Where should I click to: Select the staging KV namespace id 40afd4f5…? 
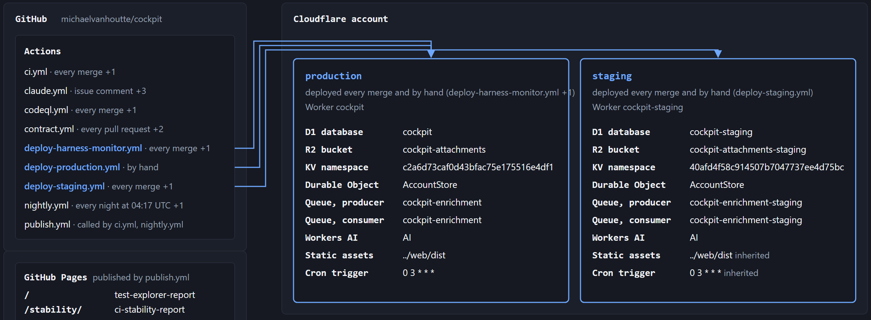point(767,167)
